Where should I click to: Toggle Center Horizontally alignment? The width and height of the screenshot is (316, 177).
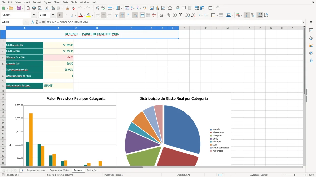tap(103, 15)
